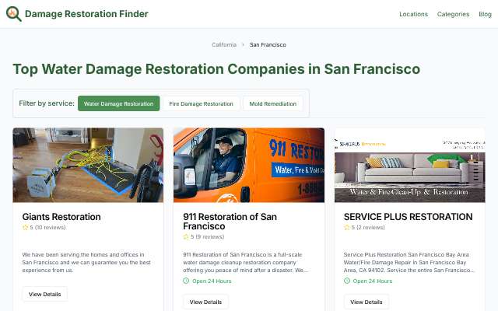Click the San Francisco breadcrumb
This screenshot has width=498, height=311.
(268, 45)
